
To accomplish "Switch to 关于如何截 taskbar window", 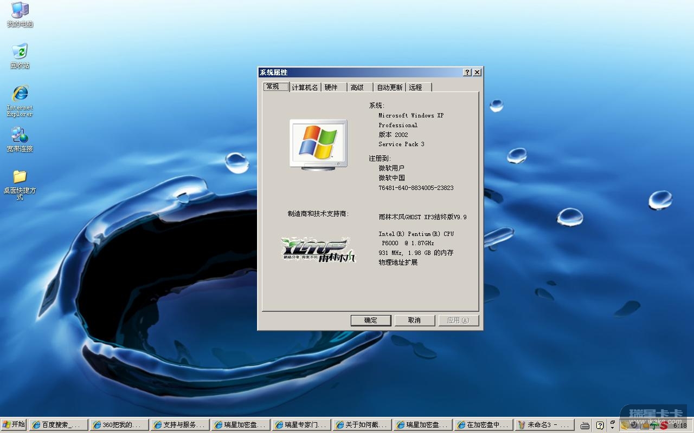I will click(x=362, y=425).
